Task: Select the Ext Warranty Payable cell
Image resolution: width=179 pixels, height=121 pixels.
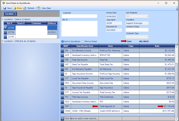Action: tap(85, 69)
